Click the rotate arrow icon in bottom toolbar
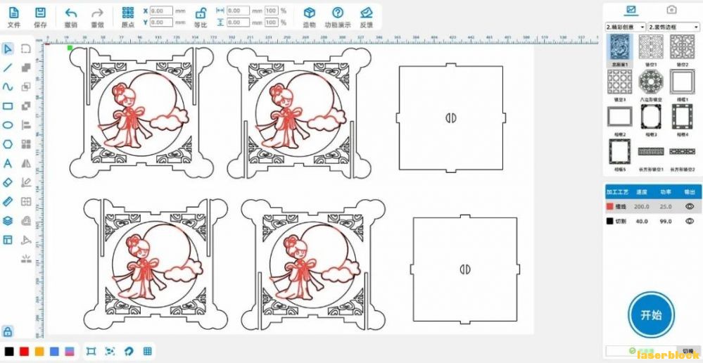703x363 pixels. coord(129,351)
